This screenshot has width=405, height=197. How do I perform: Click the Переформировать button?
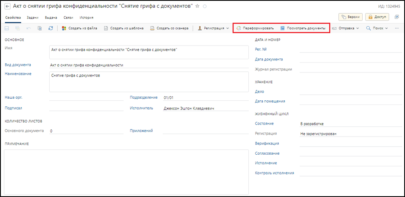point(255,29)
